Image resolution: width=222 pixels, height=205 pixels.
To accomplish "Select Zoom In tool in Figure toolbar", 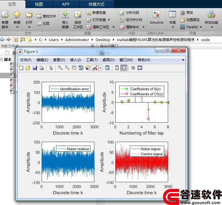I will [x=60, y=68].
